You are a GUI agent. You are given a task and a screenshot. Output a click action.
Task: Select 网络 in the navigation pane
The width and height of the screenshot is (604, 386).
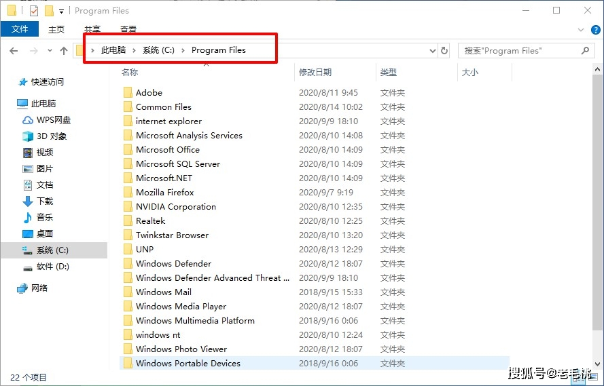33,288
